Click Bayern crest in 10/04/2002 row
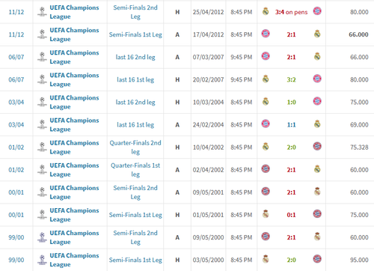The height and width of the screenshot is (271, 374). [317, 147]
